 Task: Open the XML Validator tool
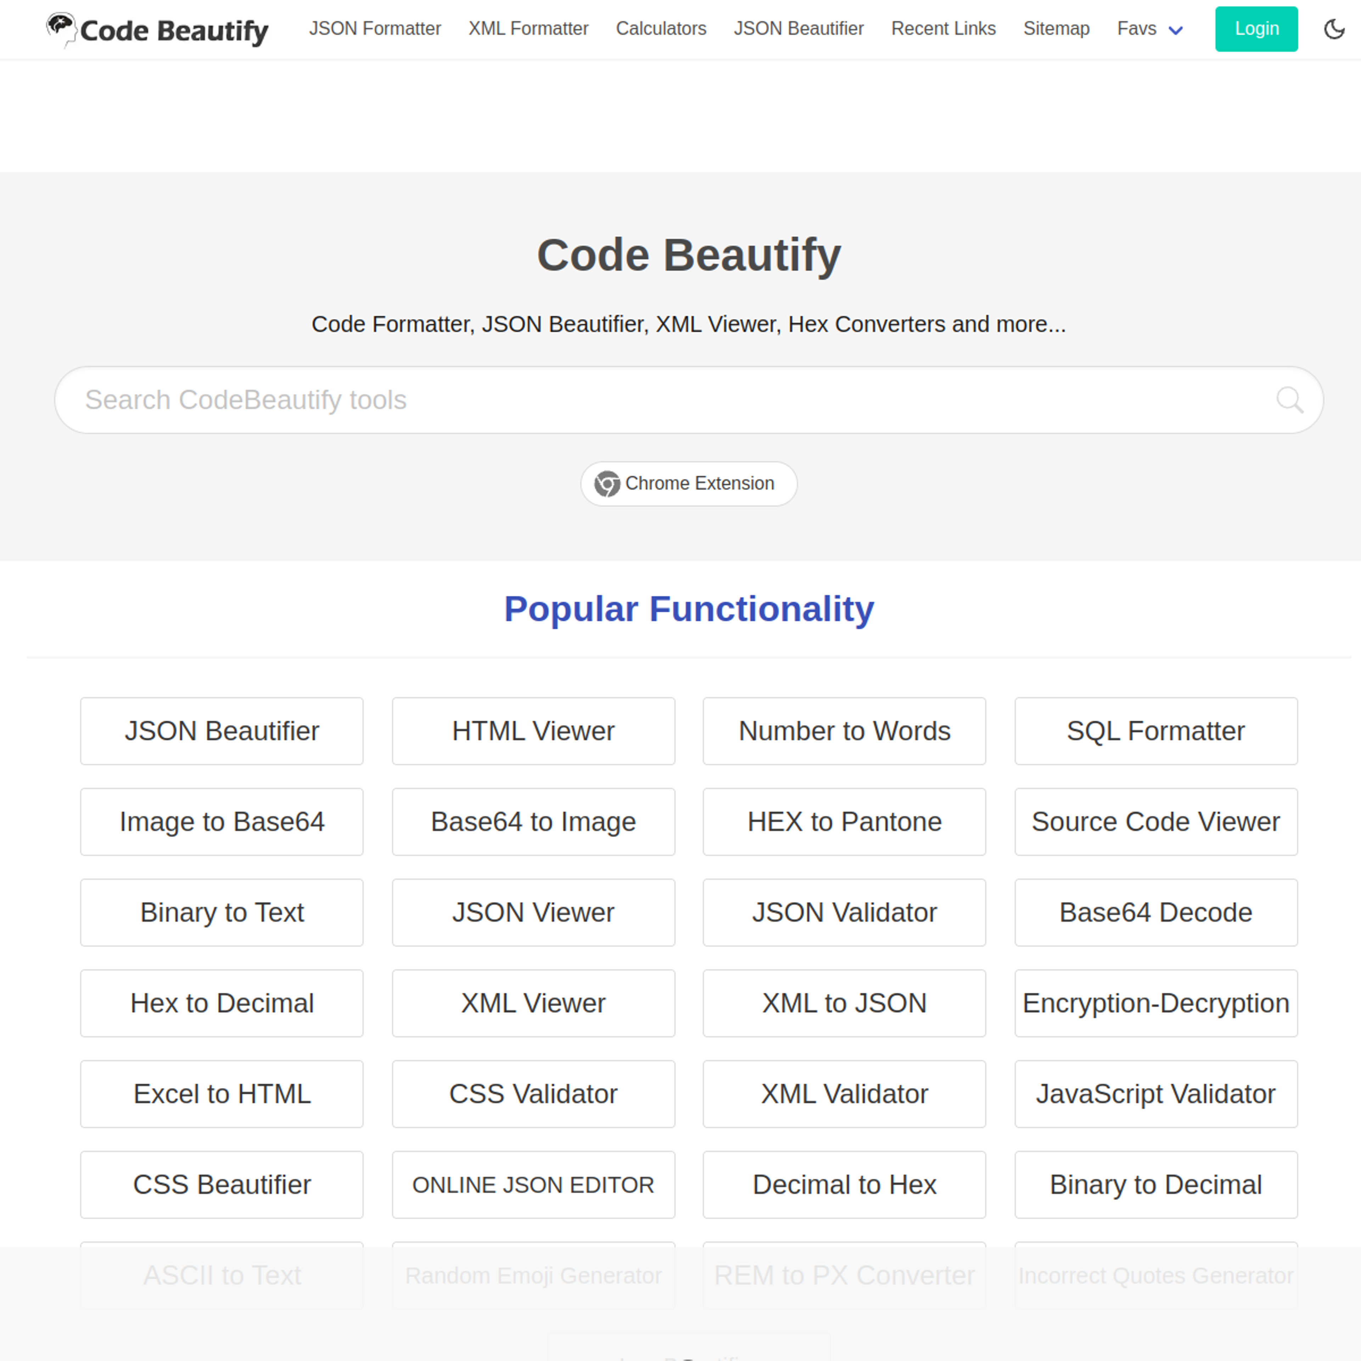[x=844, y=1094]
